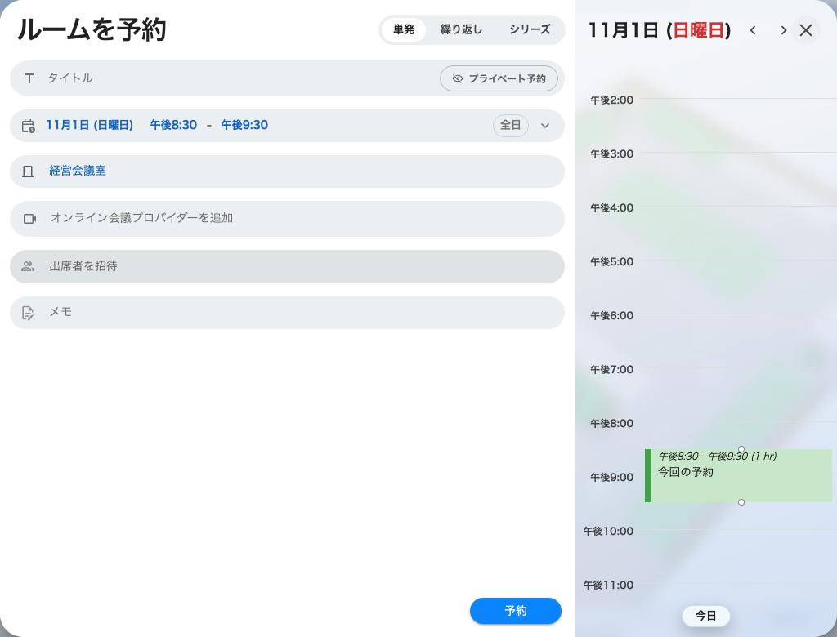Close the booking dialog
Screen dimensions: 837x637
tap(805, 30)
